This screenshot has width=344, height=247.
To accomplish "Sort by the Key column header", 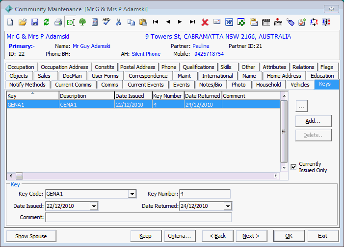I will (x=33, y=96).
